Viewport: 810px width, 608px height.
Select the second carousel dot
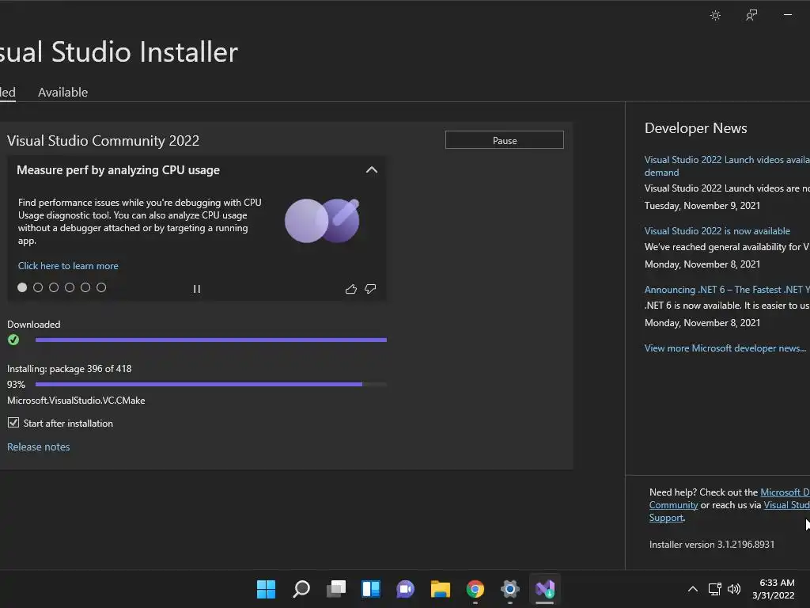(38, 287)
